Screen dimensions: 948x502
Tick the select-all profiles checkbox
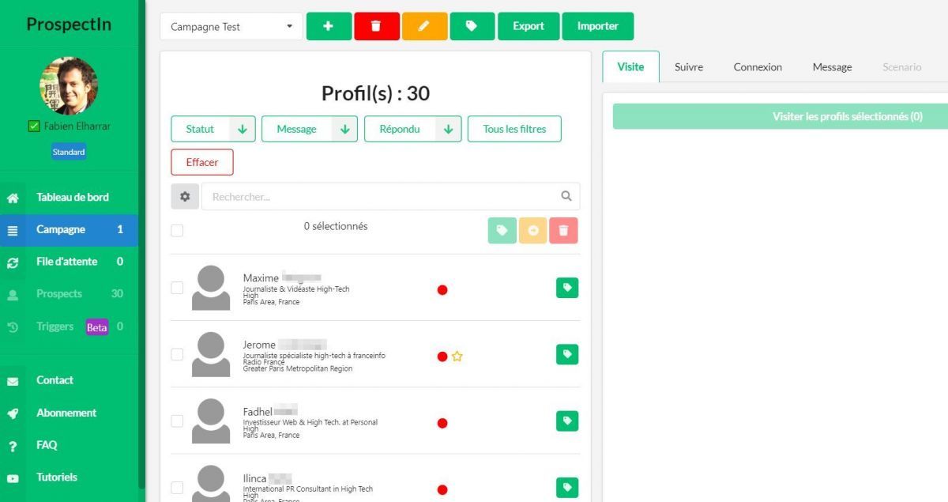click(178, 230)
